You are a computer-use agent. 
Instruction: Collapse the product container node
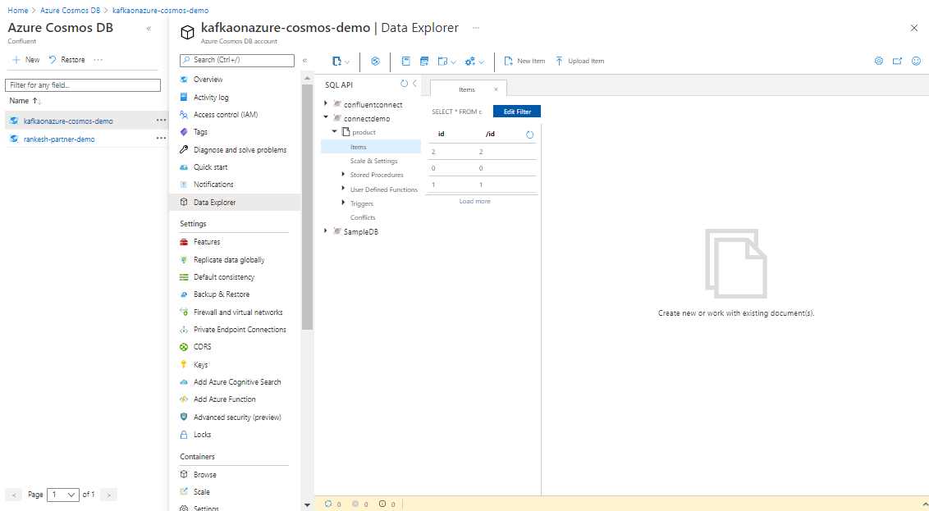(334, 131)
